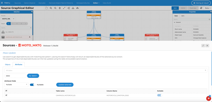Select the CONTACTS table node in diagram
212x102 pixels.
pos(94,15)
